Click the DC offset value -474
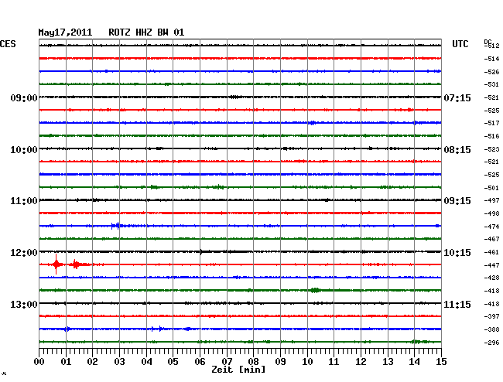 pyautogui.click(x=491, y=227)
